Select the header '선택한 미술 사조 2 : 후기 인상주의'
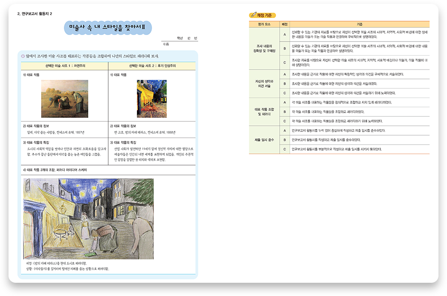Image resolution: width=447 pixels, height=296 pixels. pyautogui.click(x=152, y=66)
